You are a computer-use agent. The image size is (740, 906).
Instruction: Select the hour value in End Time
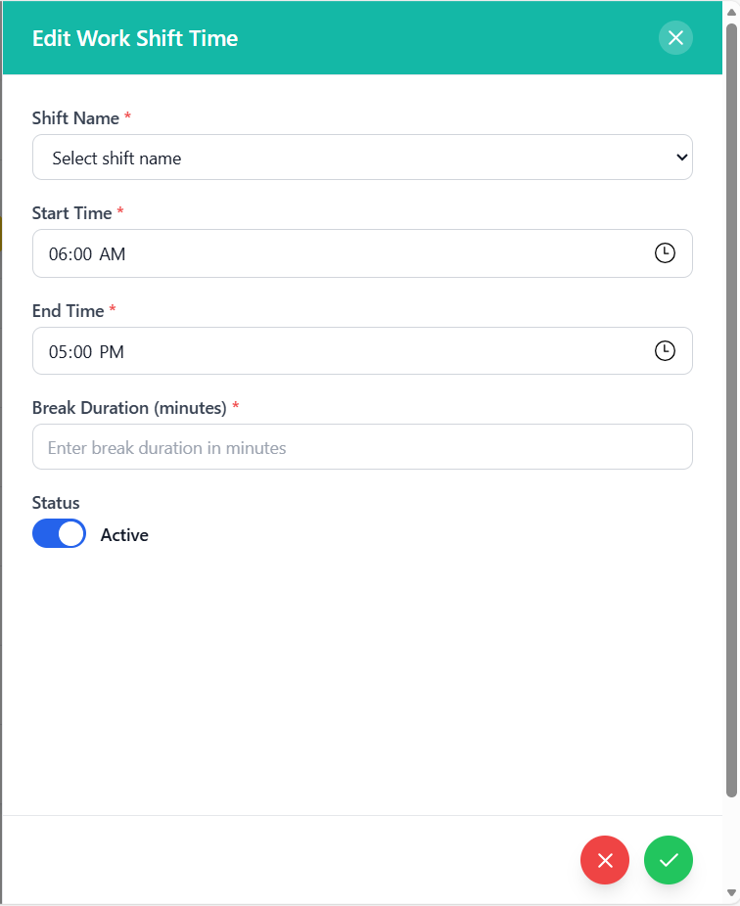pyautogui.click(x=57, y=351)
